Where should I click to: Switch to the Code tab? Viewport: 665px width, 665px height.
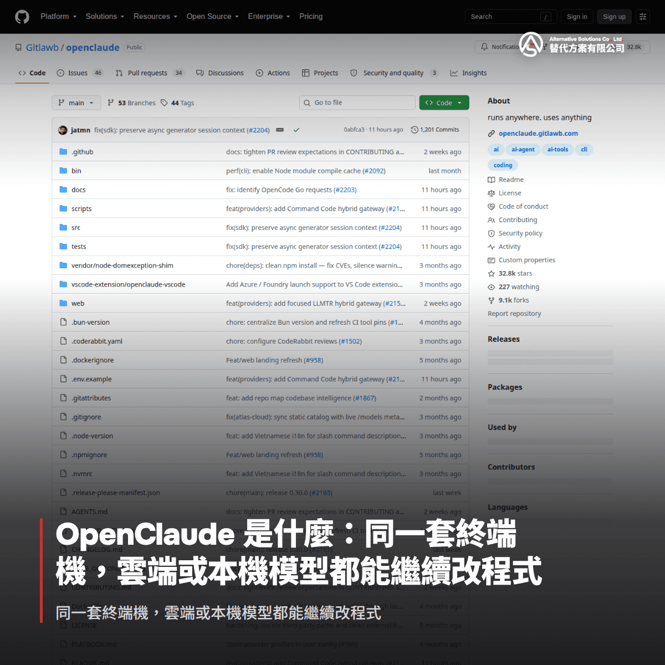(32, 73)
